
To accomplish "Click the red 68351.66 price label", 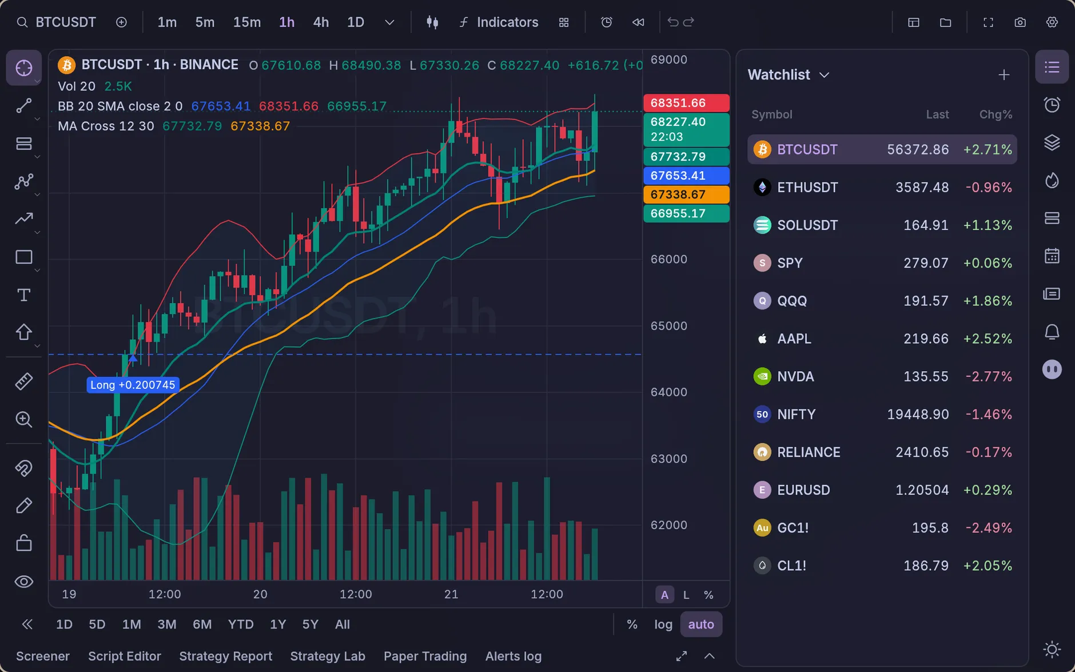I will [686, 103].
